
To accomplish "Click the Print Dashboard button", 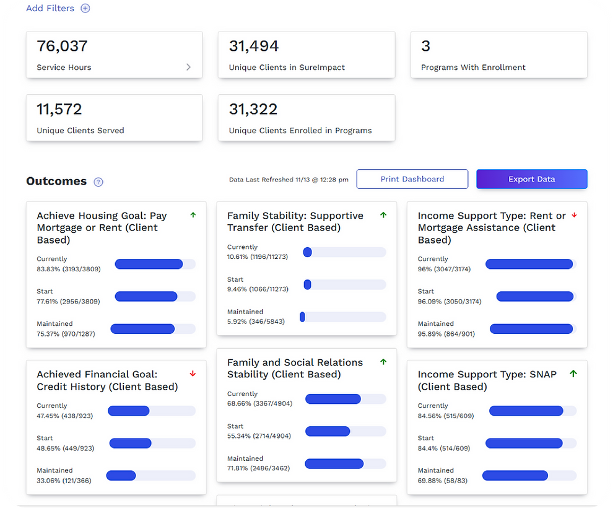I will [x=412, y=179].
